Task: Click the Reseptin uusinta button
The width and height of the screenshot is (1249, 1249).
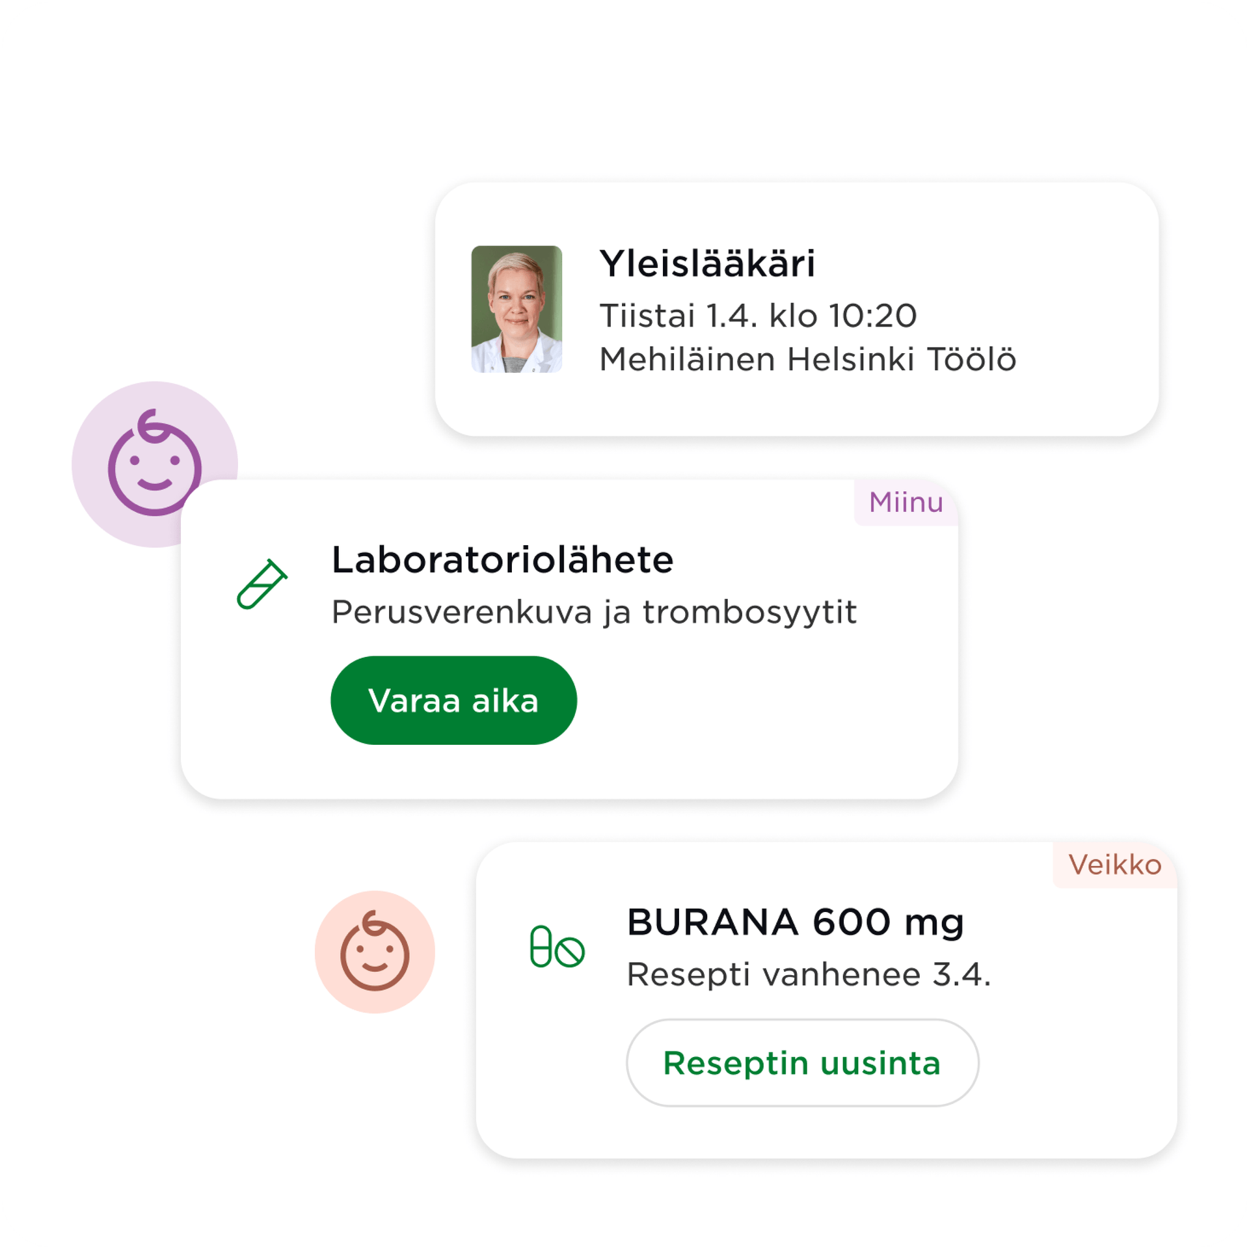Action: click(x=802, y=1062)
